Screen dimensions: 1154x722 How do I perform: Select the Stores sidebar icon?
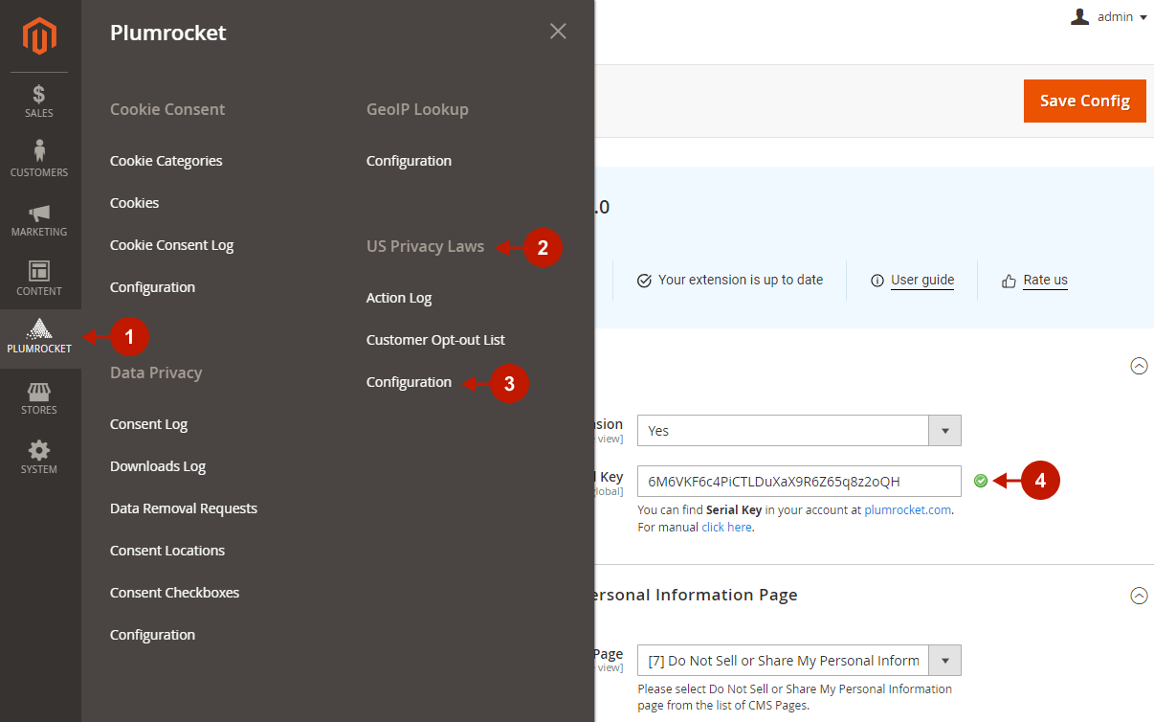39,397
